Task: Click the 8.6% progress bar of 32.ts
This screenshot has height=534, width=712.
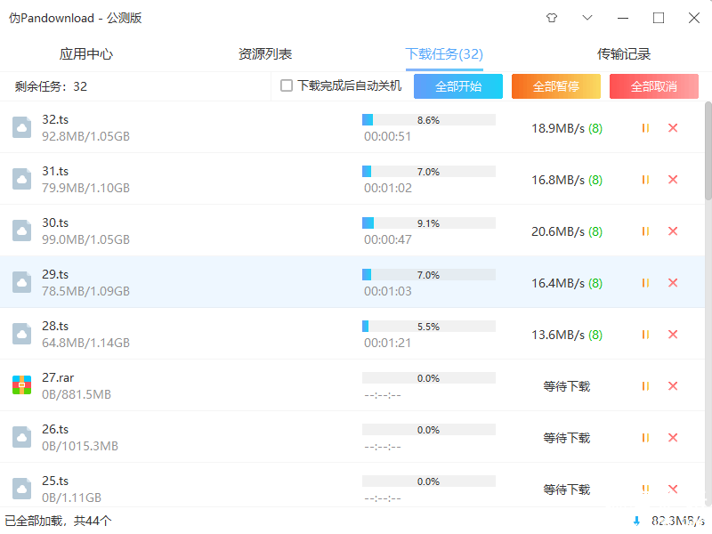Action: click(x=429, y=120)
